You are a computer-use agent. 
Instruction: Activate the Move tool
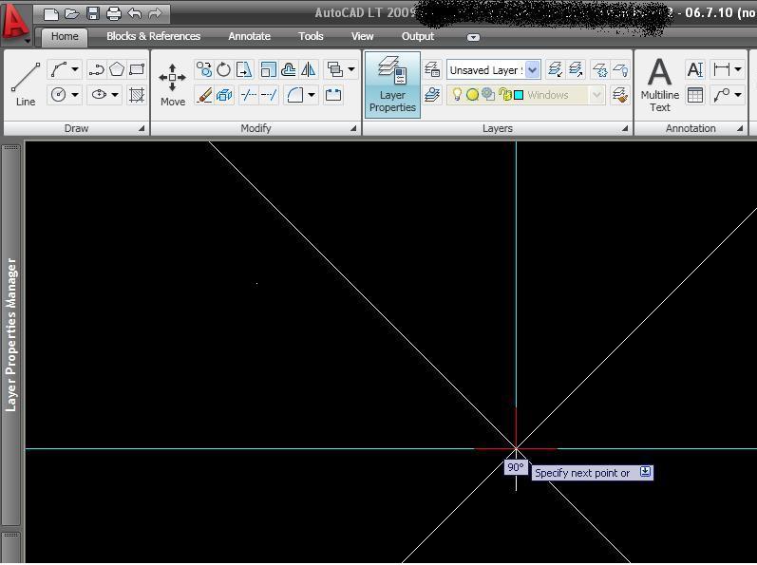tap(172, 85)
